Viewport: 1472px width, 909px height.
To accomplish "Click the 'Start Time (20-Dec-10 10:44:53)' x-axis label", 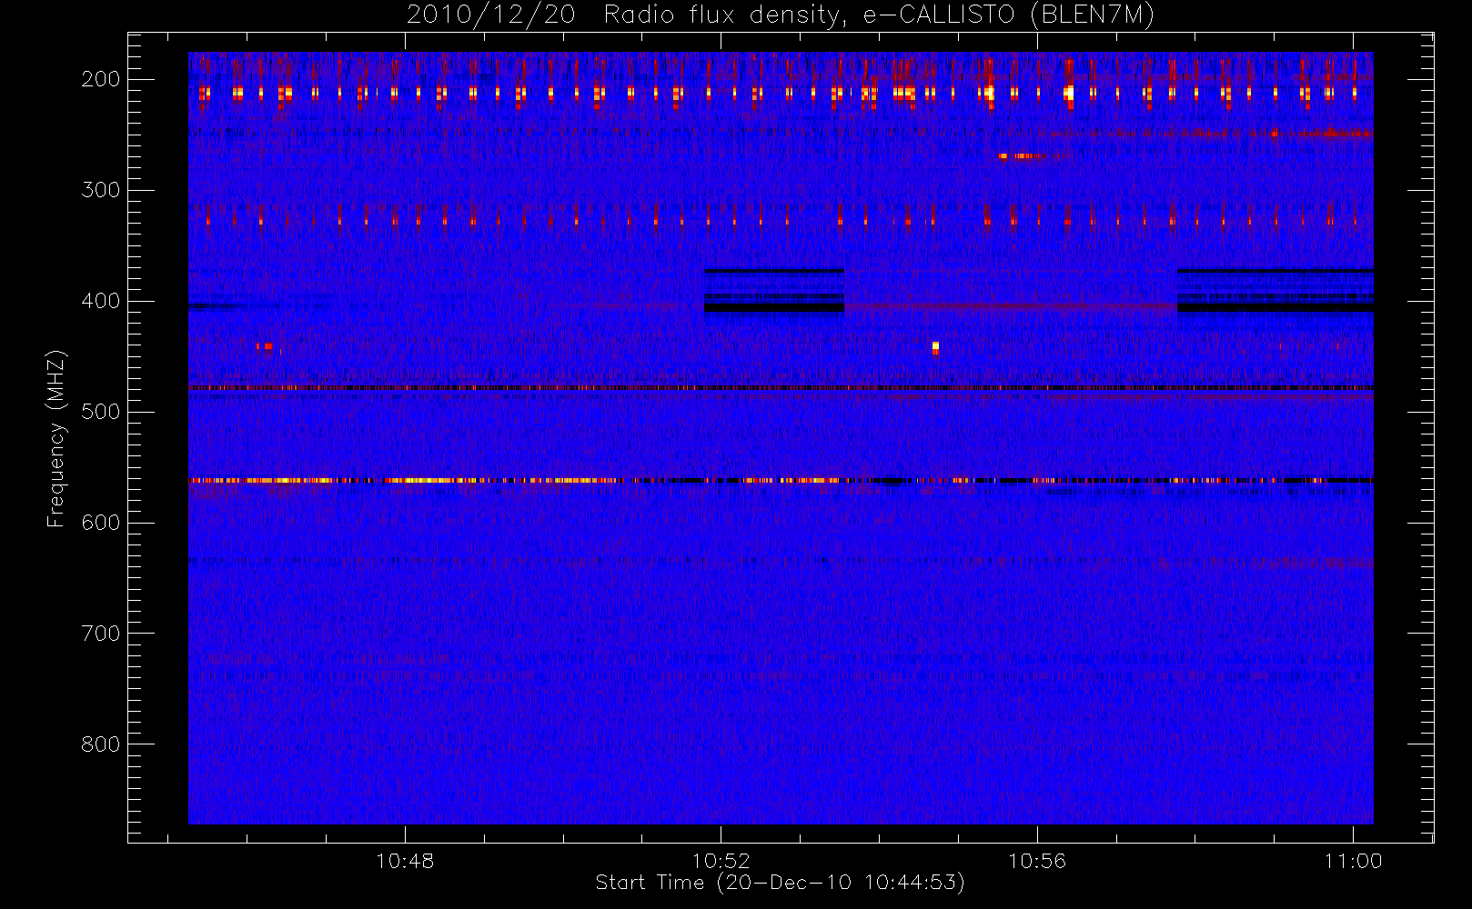I will point(780,883).
